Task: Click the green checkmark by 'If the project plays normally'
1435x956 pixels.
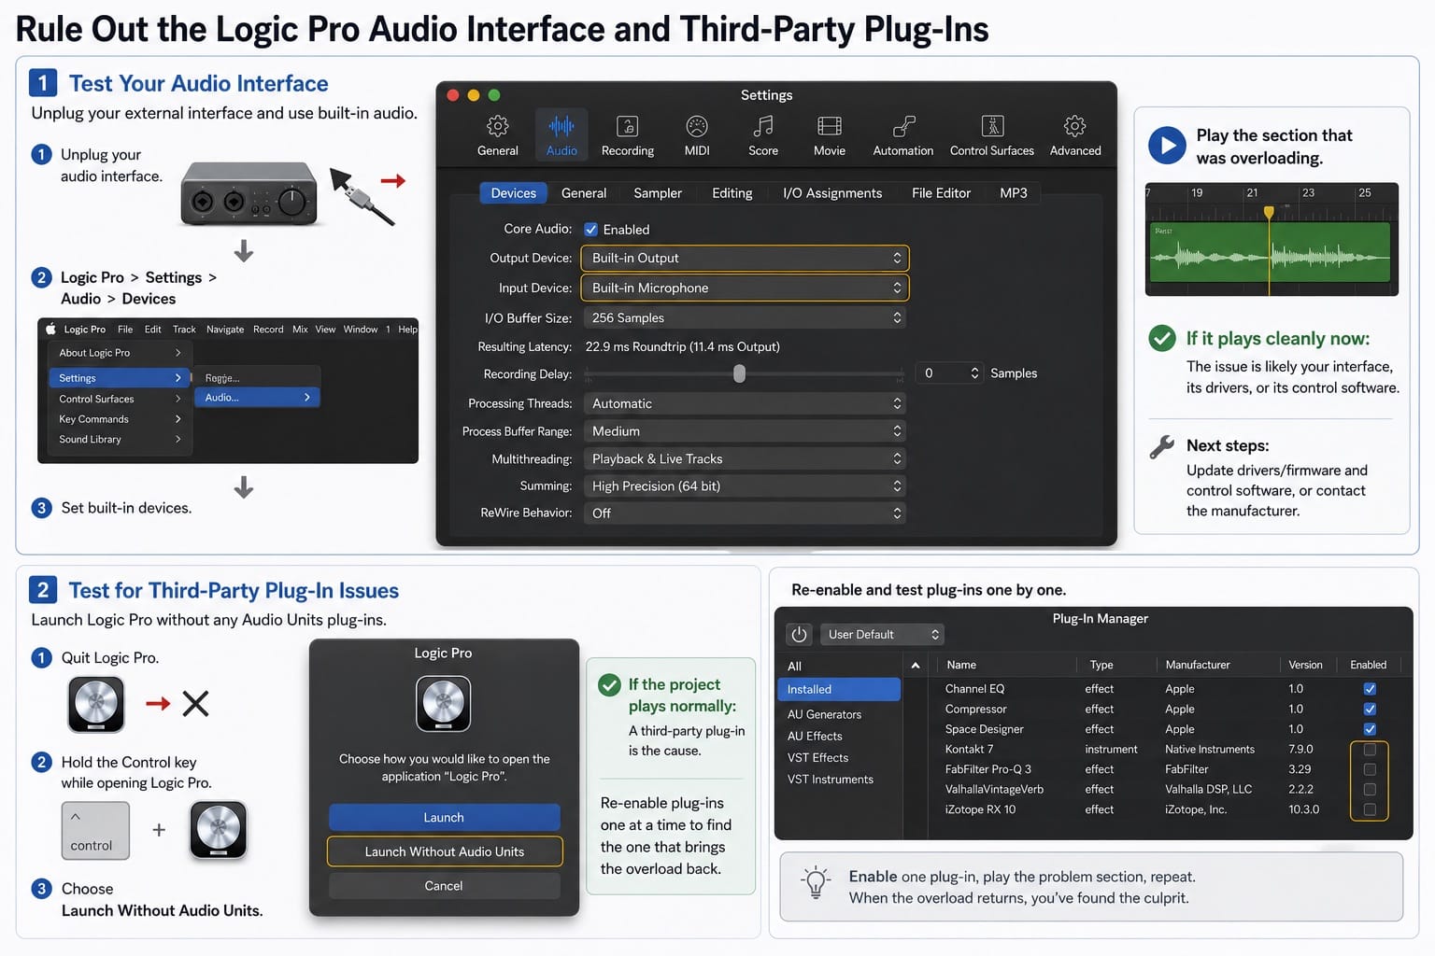Action: tap(609, 685)
